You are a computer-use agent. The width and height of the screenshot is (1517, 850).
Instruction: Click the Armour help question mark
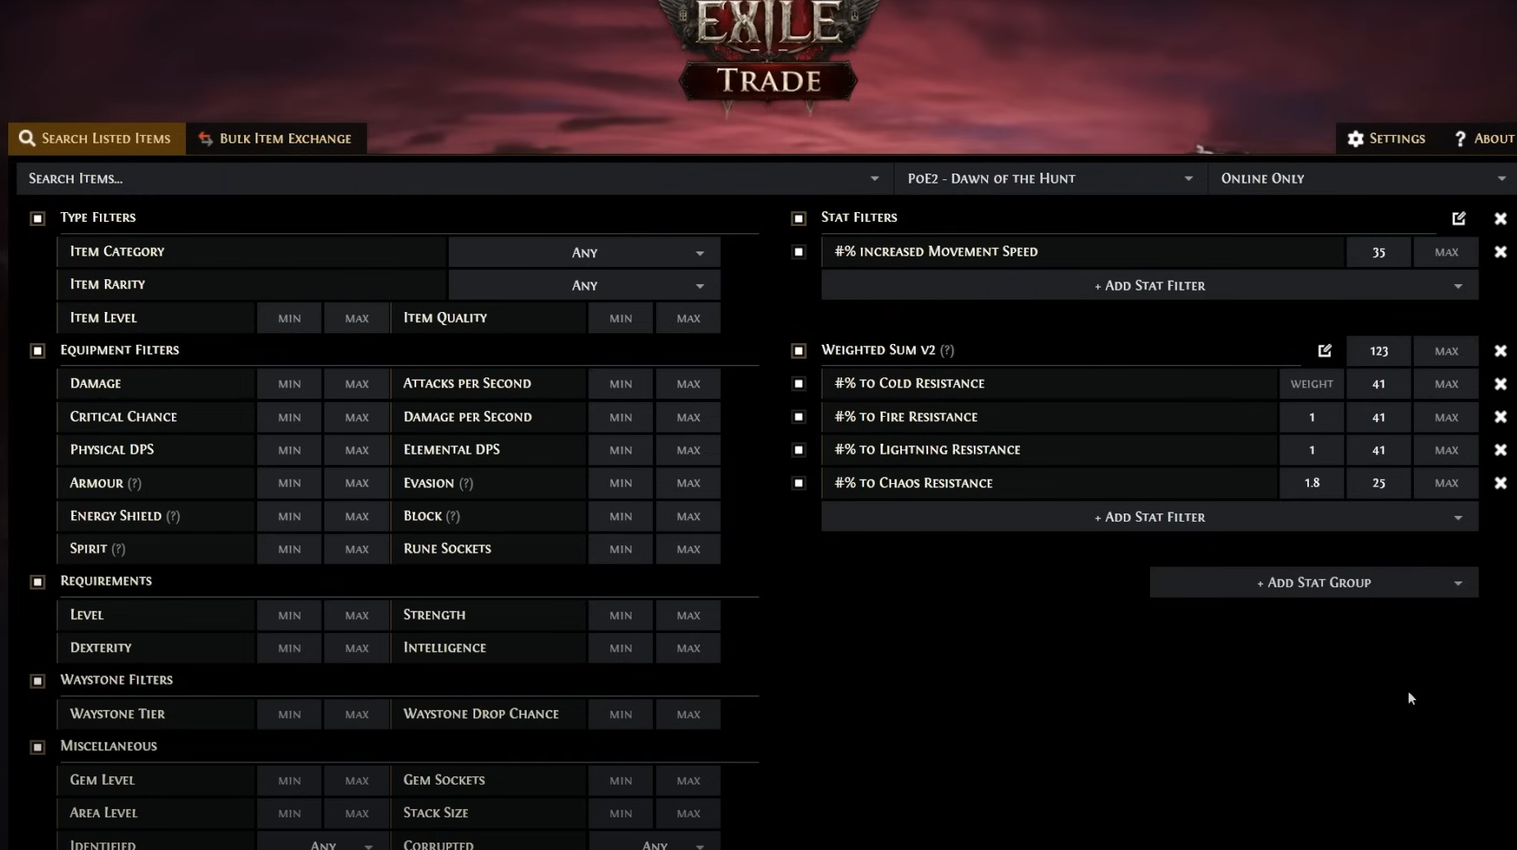pos(134,484)
